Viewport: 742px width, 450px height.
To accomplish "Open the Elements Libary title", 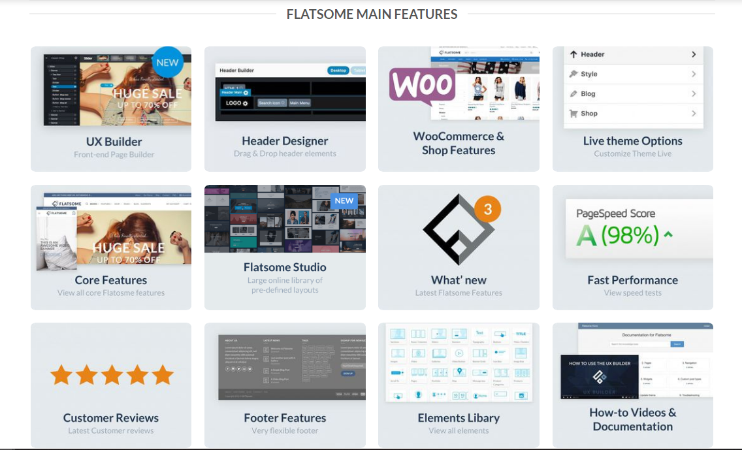I will coord(459,418).
